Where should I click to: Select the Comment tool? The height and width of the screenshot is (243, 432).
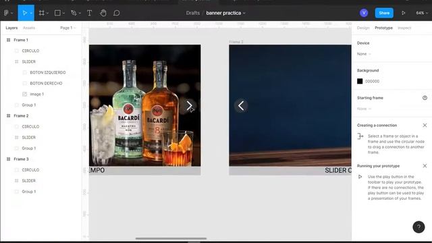(117, 13)
